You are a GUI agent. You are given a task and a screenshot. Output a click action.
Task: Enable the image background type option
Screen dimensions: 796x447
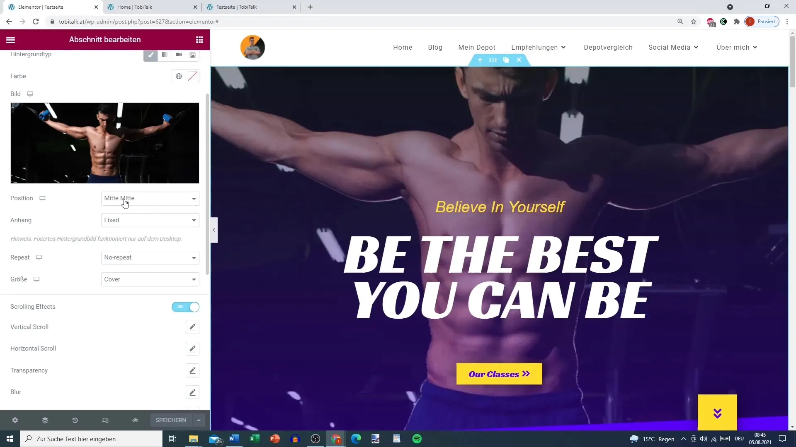[x=192, y=54]
